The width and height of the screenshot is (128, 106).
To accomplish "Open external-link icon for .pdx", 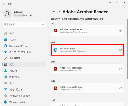I will pyautogui.click(x=120, y=69).
